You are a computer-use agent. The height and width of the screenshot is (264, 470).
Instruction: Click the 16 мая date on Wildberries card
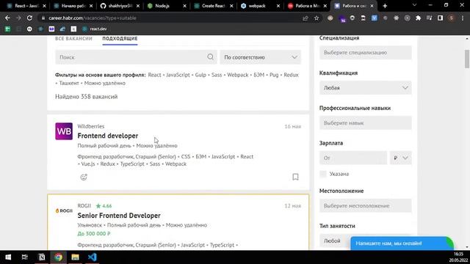[292, 127]
